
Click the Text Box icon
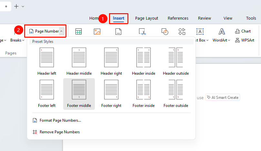(x=200, y=32)
